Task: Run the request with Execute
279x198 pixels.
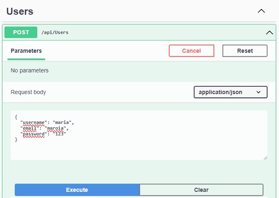Action: (x=77, y=190)
